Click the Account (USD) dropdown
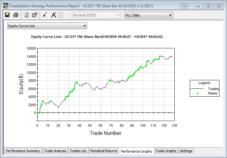This screenshot has width=227, height=158. click(96, 15)
